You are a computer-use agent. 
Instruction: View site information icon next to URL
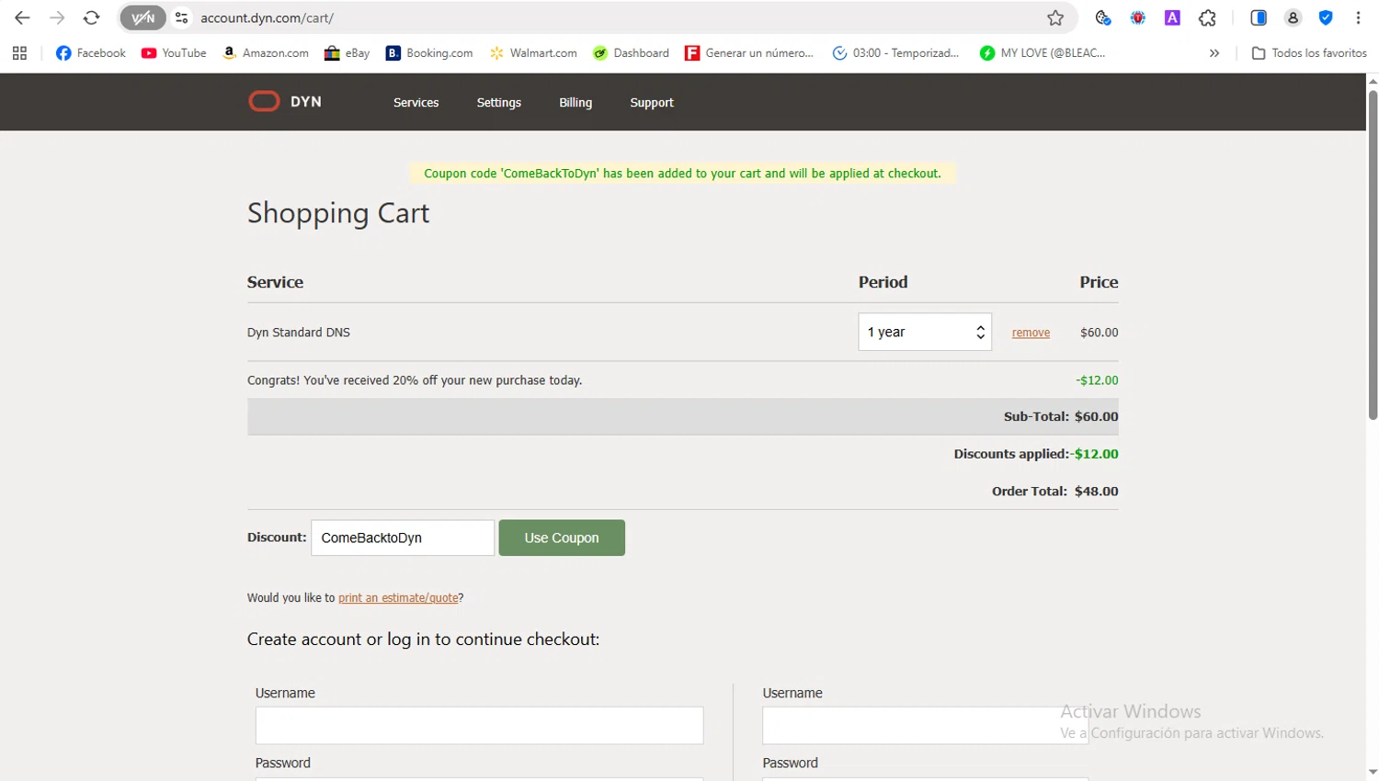click(x=182, y=17)
